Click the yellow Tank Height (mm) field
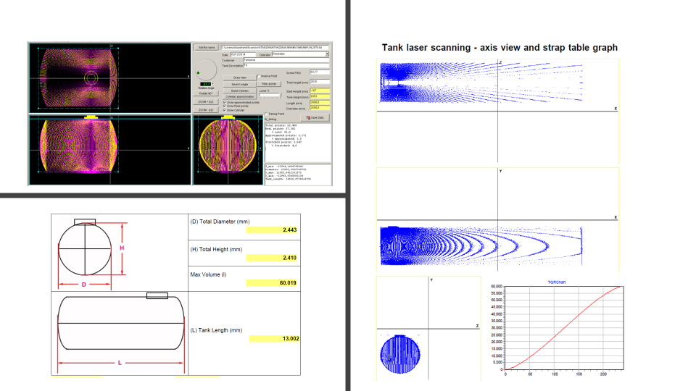Image resolution: width=696 pixels, height=391 pixels. 320,96
